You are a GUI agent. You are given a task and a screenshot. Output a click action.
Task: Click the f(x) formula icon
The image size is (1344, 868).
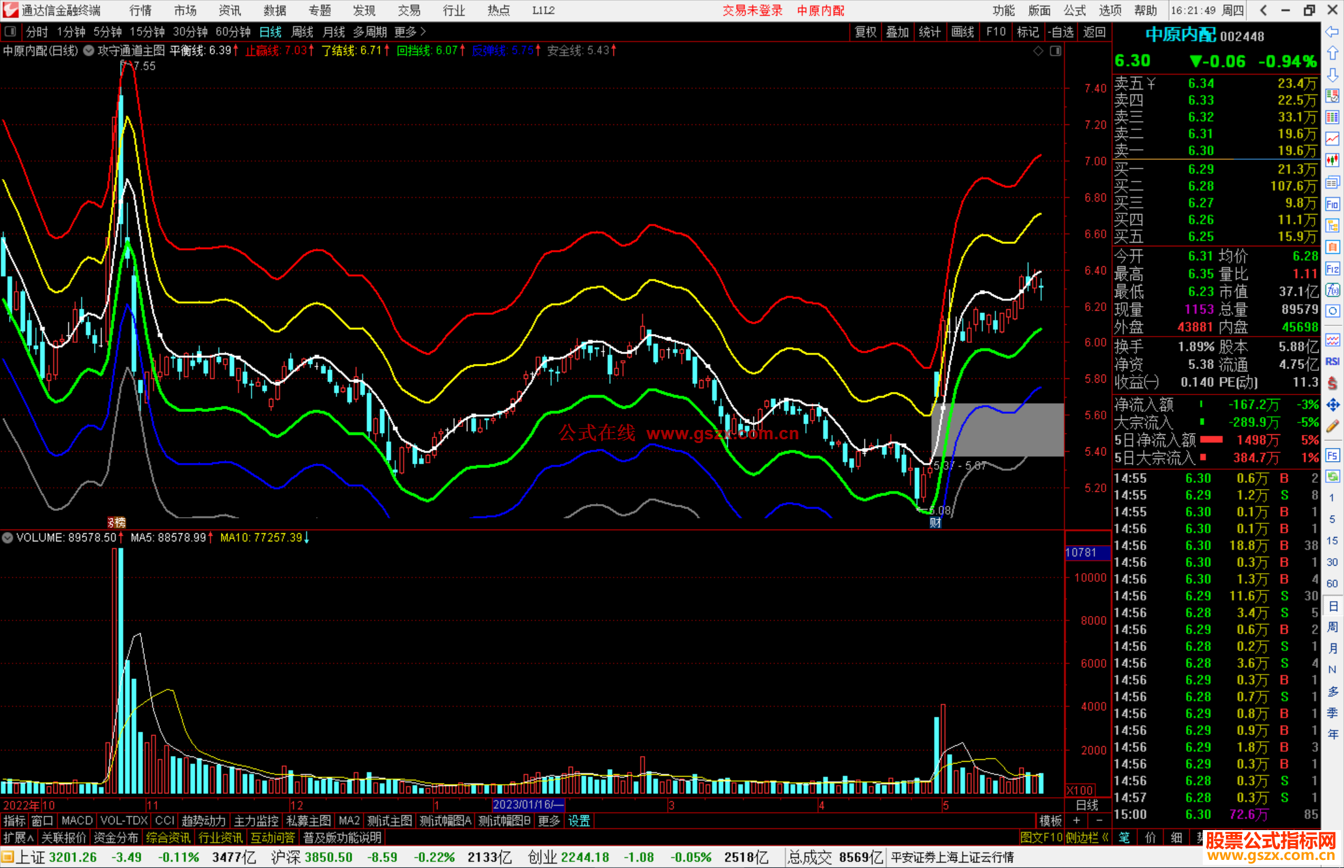(1332, 290)
